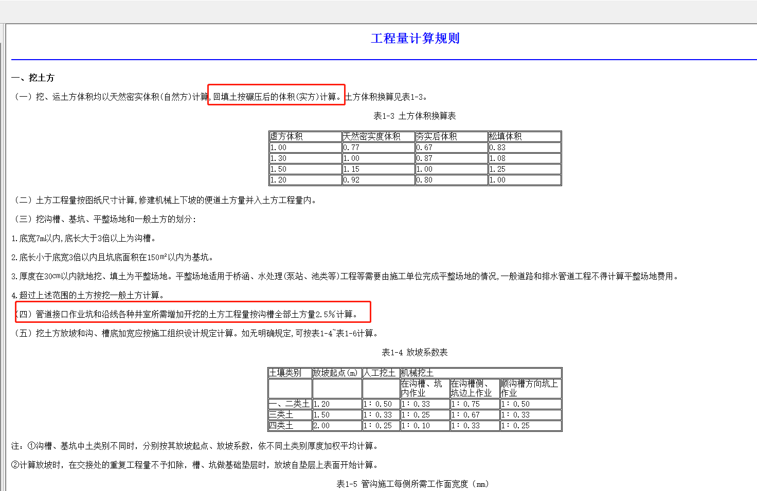Select the paragraph (五)挖土方放坡和沟、槽底加宽
Image resolution: width=757 pixels, height=491 pixels.
click(x=196, y=333)
